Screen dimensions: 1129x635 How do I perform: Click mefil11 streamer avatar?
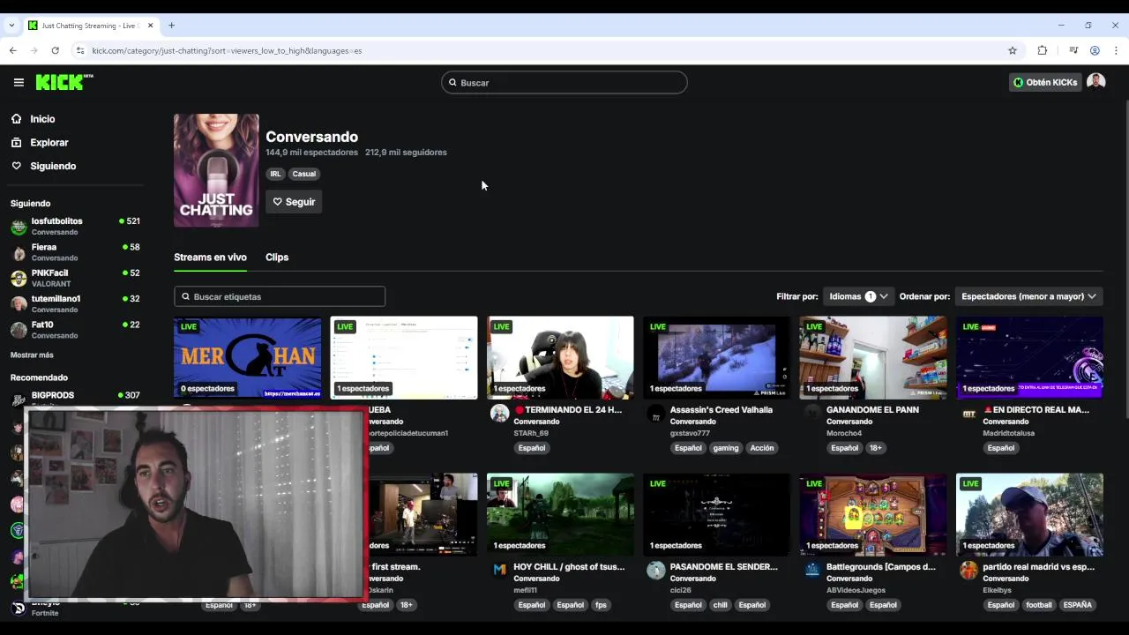coord(499,571)
